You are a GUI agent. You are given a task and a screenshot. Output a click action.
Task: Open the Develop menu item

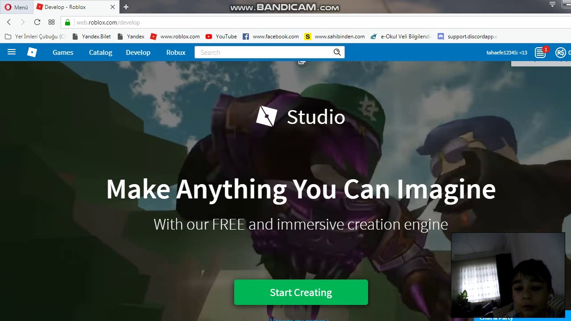tap(138, 52)
